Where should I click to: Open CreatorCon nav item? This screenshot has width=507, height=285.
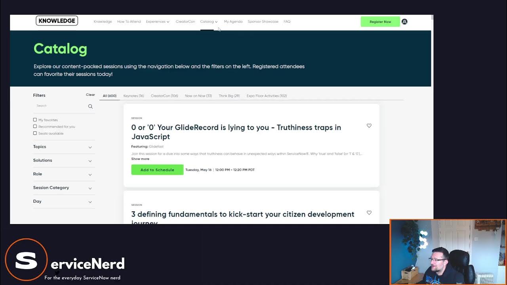point(185,22)
